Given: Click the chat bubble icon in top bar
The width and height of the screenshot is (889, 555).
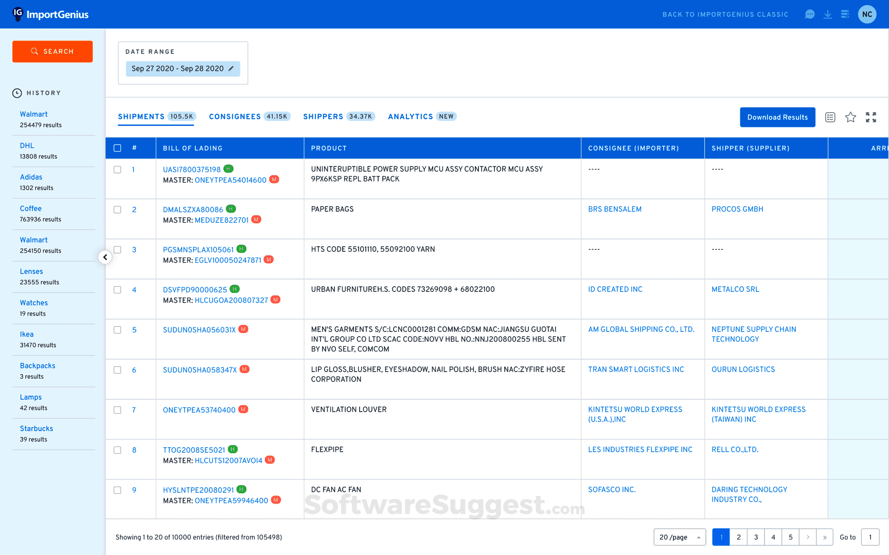Looking at the screenshot, I should (809, 14).
